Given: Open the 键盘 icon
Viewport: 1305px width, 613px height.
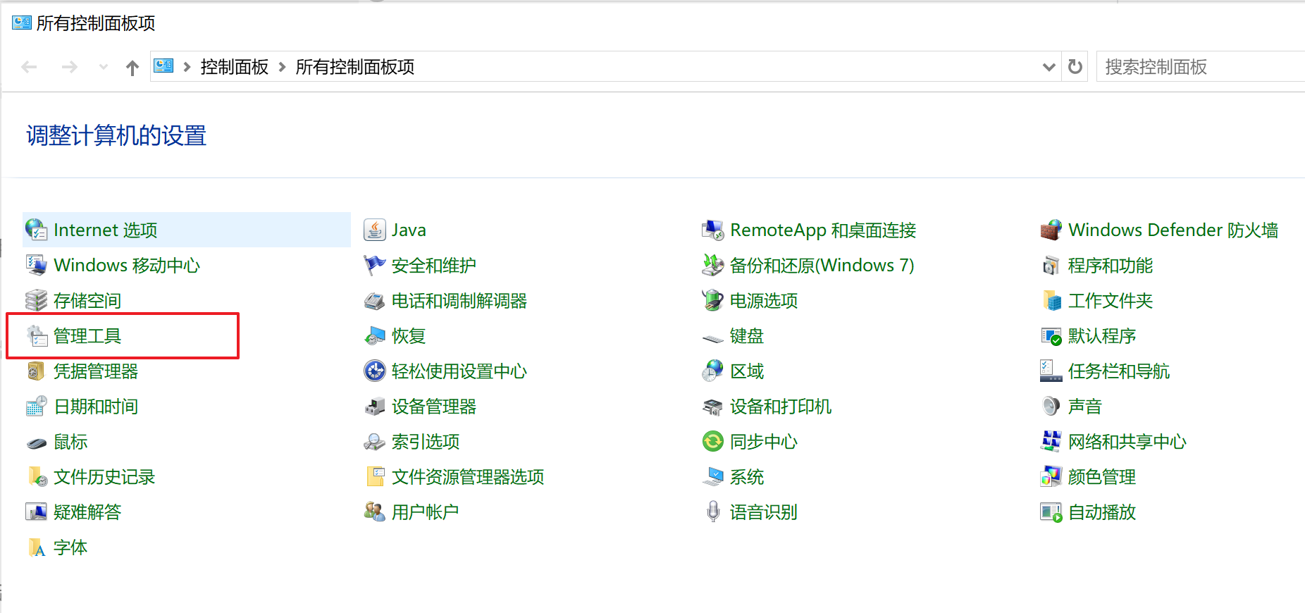Looking at the screenshot, I should point(712,338).
